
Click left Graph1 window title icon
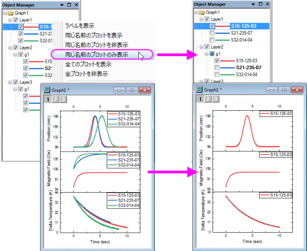pos(47,90)
